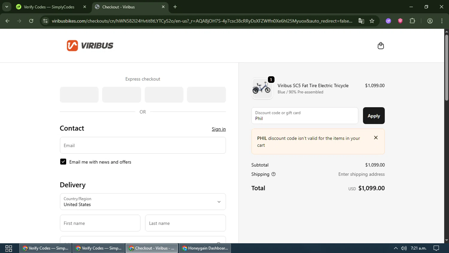This screenshot has height=253, width=449.
Task: Click the Viribus logo
Action: tap(90, 46)
